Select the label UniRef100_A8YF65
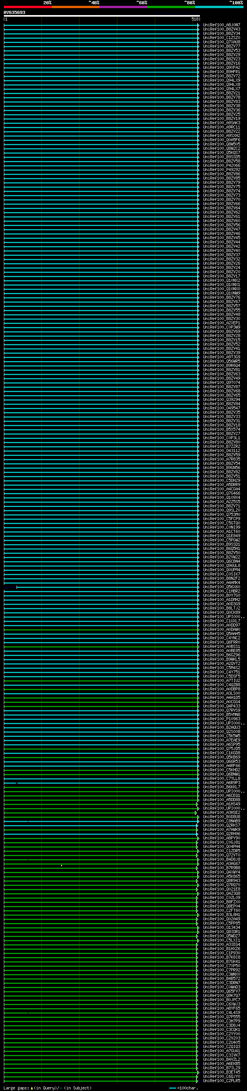The height and width of the screenshot is (1091, 247). pyautogui.click(x=222, y=1009)
